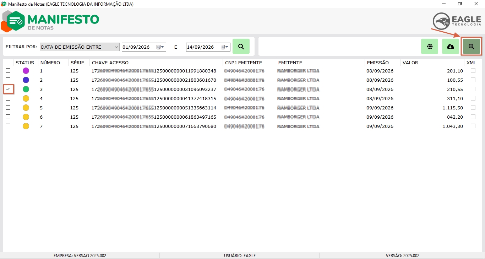Click the yellow status circle of note 4
Viewport: 485px width, 259px height.
(x=26, y=98)
